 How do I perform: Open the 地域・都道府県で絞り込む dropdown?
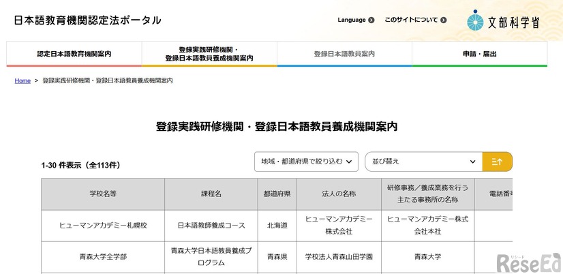click(306, 162)
